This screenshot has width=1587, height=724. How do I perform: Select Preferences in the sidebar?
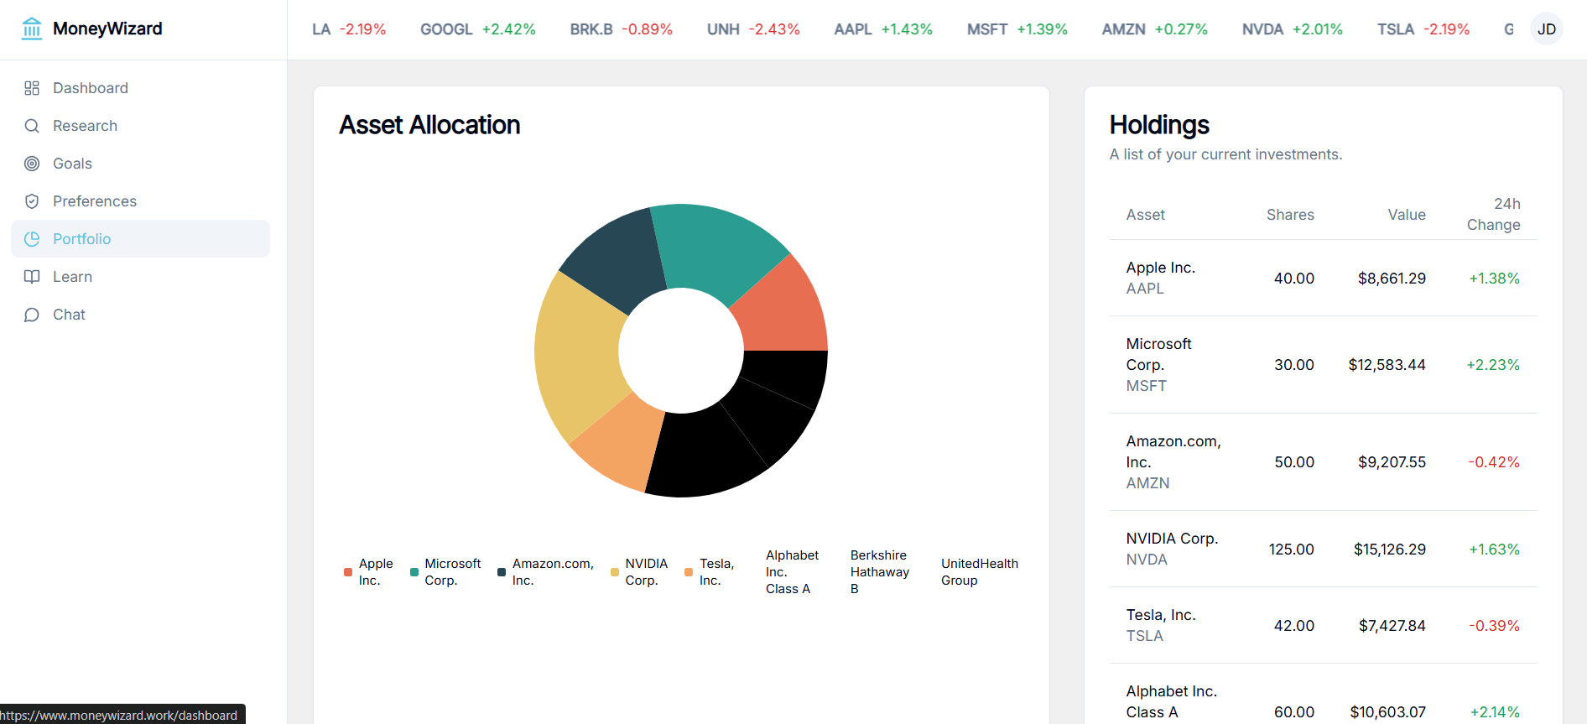(x=140, y=201)
